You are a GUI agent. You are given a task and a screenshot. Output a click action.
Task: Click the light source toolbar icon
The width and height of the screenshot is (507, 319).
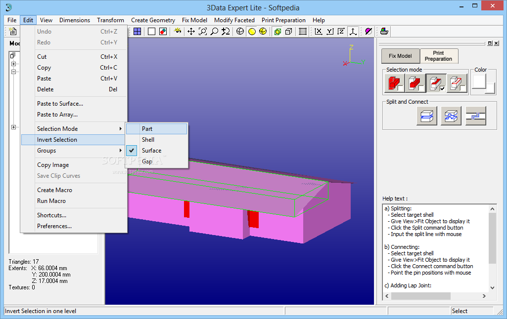point(178,31)
